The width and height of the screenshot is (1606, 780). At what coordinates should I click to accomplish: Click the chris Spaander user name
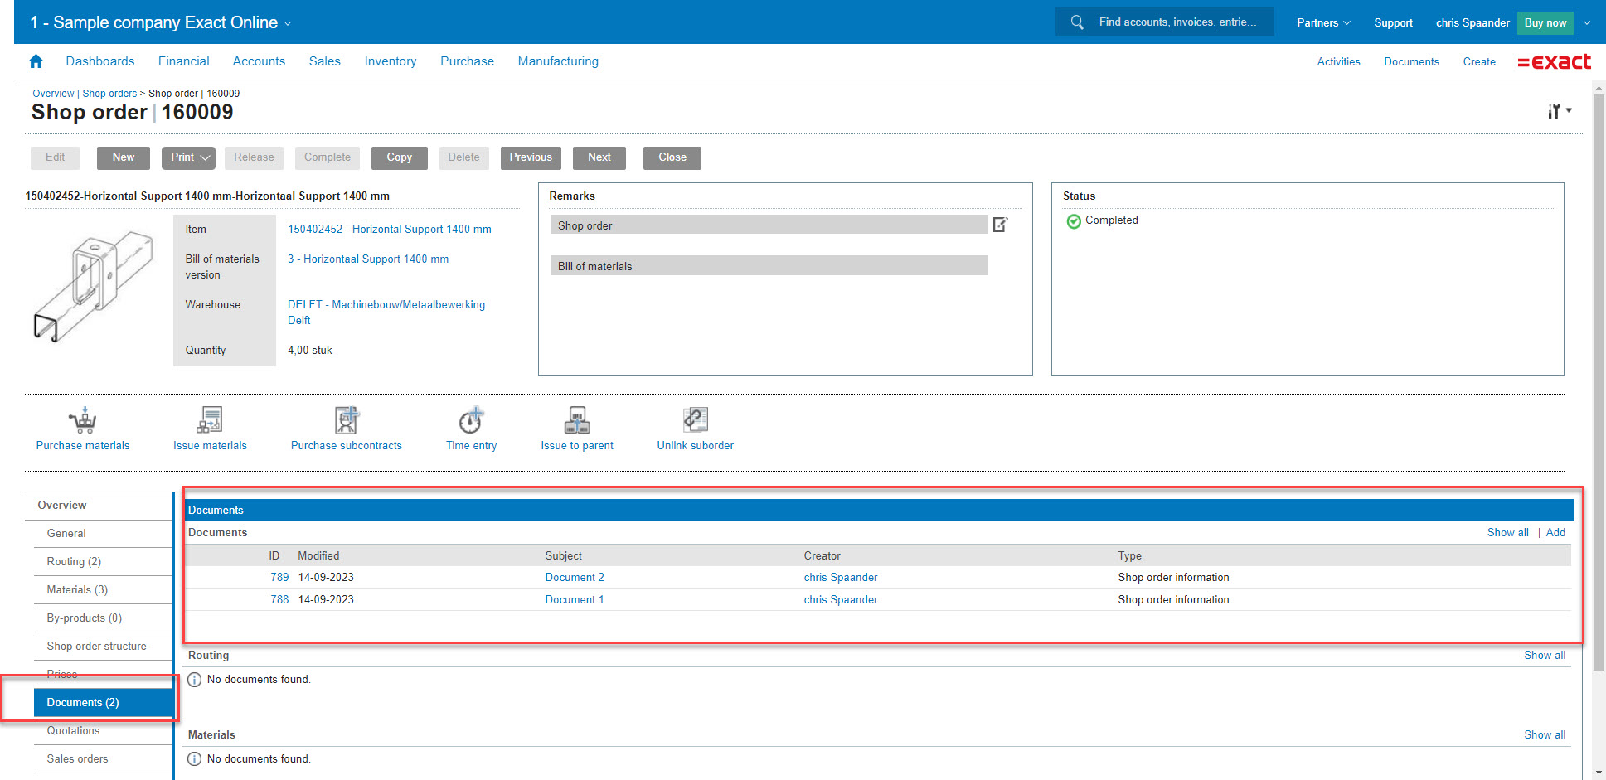(x=1473, y=22)
